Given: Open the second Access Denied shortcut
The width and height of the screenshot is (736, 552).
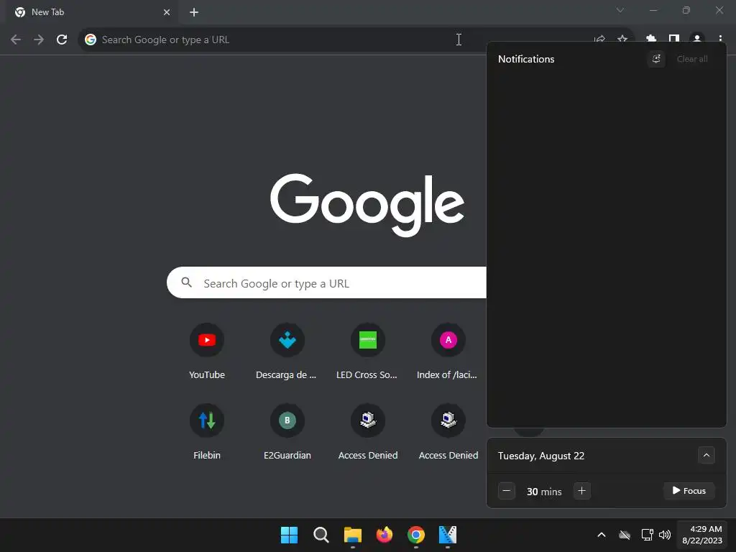Looking at the screenshot, I should coord(448,432).
